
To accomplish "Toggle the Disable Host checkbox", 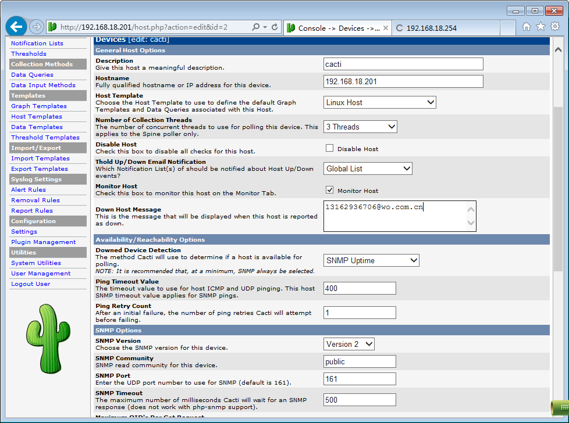I will coord(329,148).
